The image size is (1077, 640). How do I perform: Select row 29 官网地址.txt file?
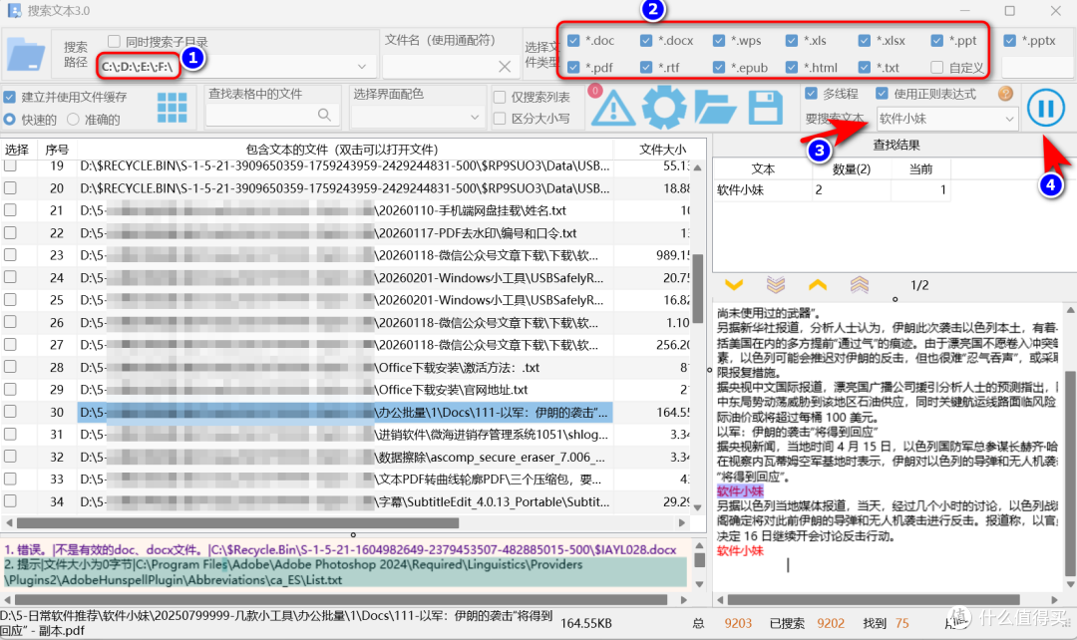coord(345,390)
